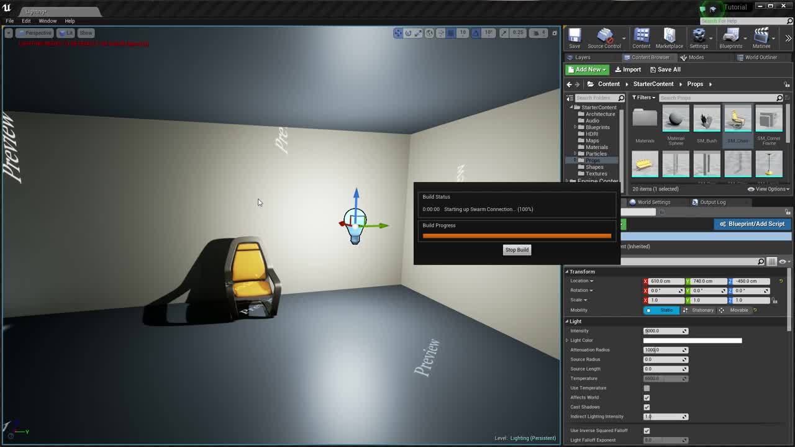Toggle the sources tree panel icon

(570, 98)
